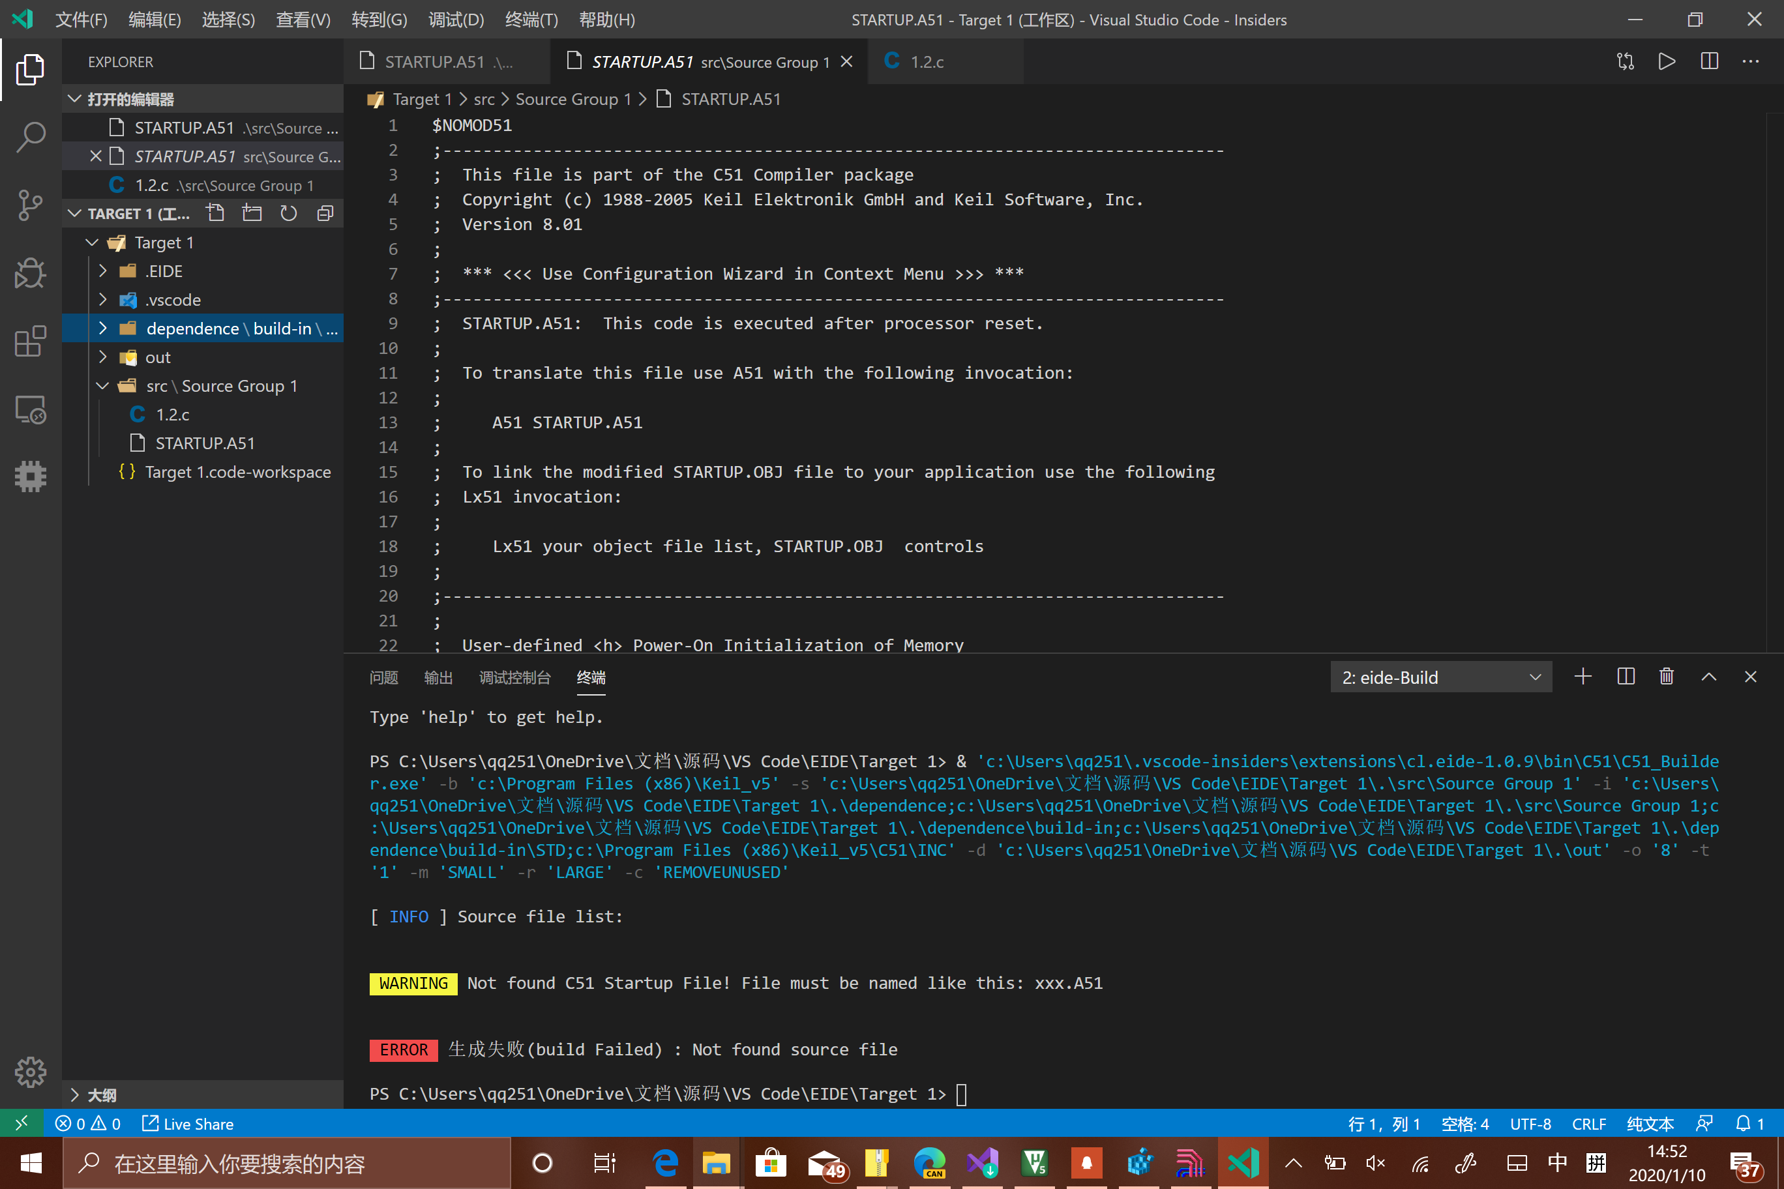Toggle Windows volume mute icon in tray
This screenshot has height=1189, width=1784.
(x=1375, y=1162)
